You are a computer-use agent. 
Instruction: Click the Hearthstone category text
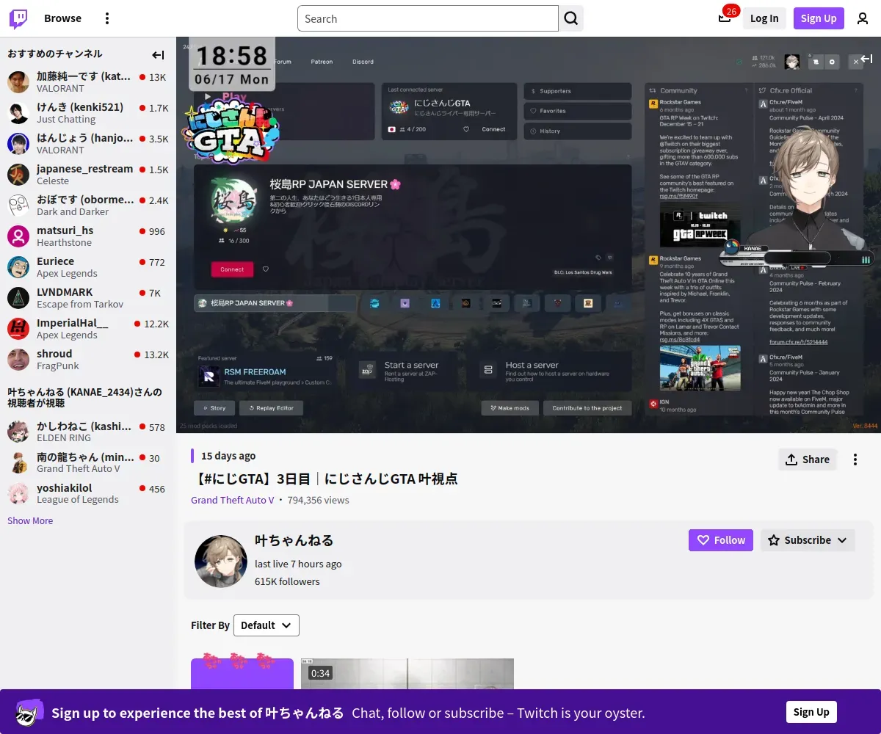(x=65, y=243)
